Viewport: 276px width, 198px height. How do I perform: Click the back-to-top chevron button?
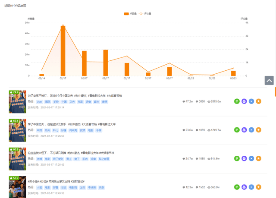(x=269, y=80)
